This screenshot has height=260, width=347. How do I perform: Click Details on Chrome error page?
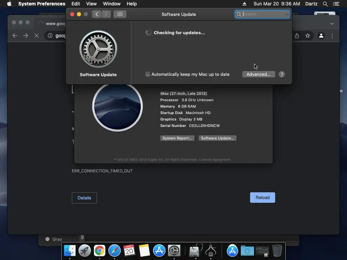click(84, 198)
